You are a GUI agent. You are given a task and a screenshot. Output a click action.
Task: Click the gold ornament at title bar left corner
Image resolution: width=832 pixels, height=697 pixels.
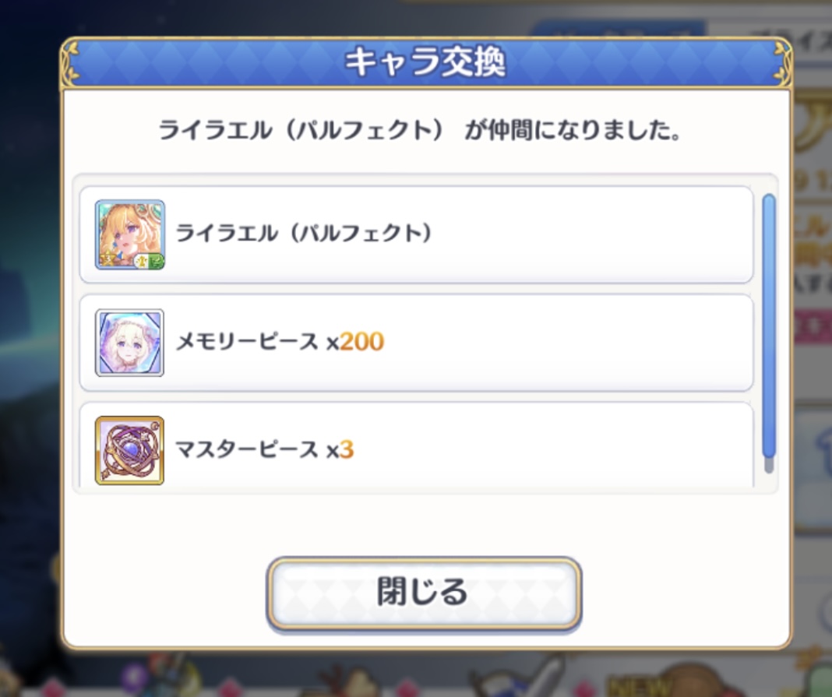[69, 62]
